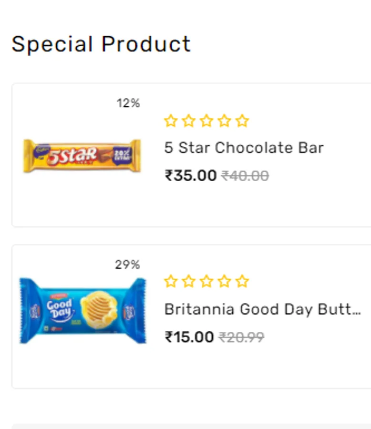Open the 5 Star chocolate bar product image

tap(82, 155)
